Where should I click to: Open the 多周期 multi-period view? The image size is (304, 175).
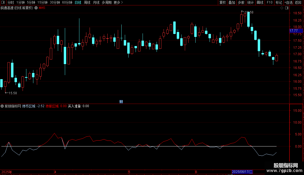[107, 2]
